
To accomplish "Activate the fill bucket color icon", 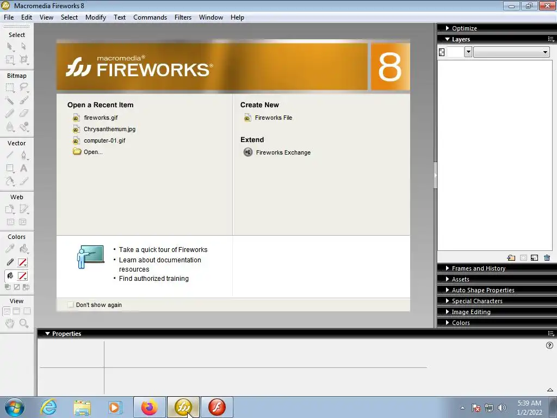I will point(10,276).
